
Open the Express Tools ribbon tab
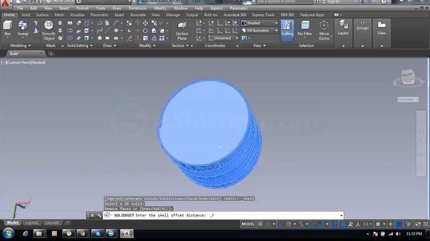pos(263,15)
